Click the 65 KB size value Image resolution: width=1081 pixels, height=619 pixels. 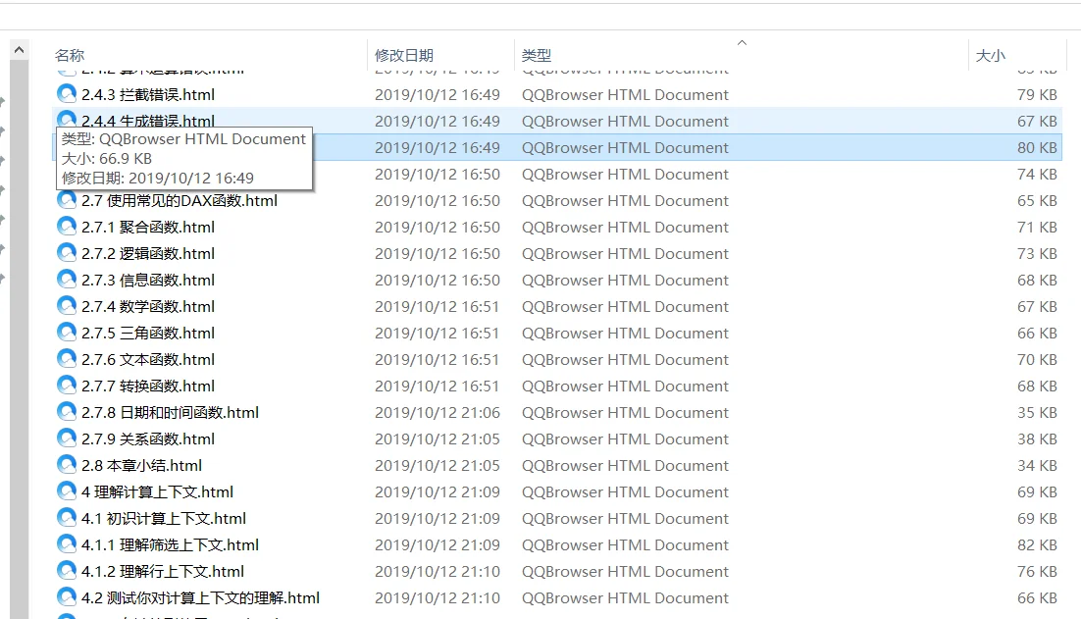pyautogui.click(x=1037, y=200)
